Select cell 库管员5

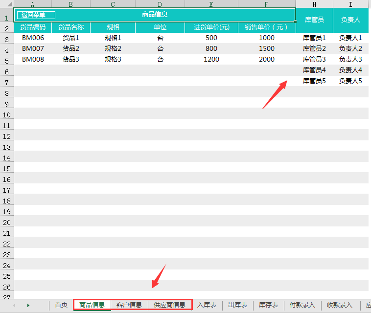click(314, 81)
